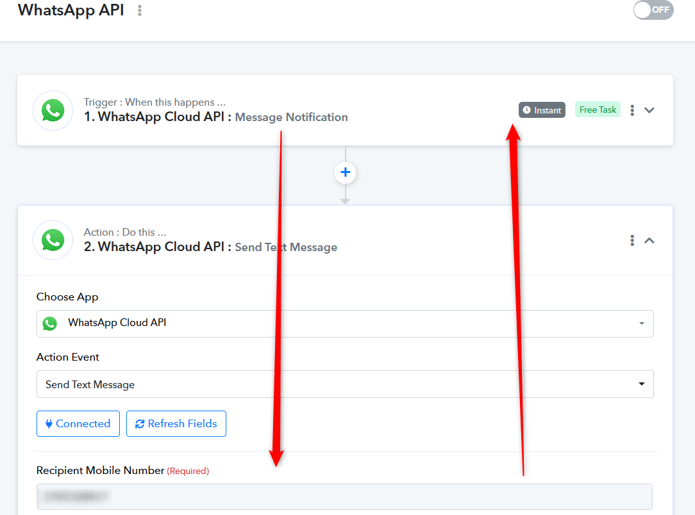Click the Message Notification trigger title
This screenshot has height=515, width=695.
tap(291, 117)
